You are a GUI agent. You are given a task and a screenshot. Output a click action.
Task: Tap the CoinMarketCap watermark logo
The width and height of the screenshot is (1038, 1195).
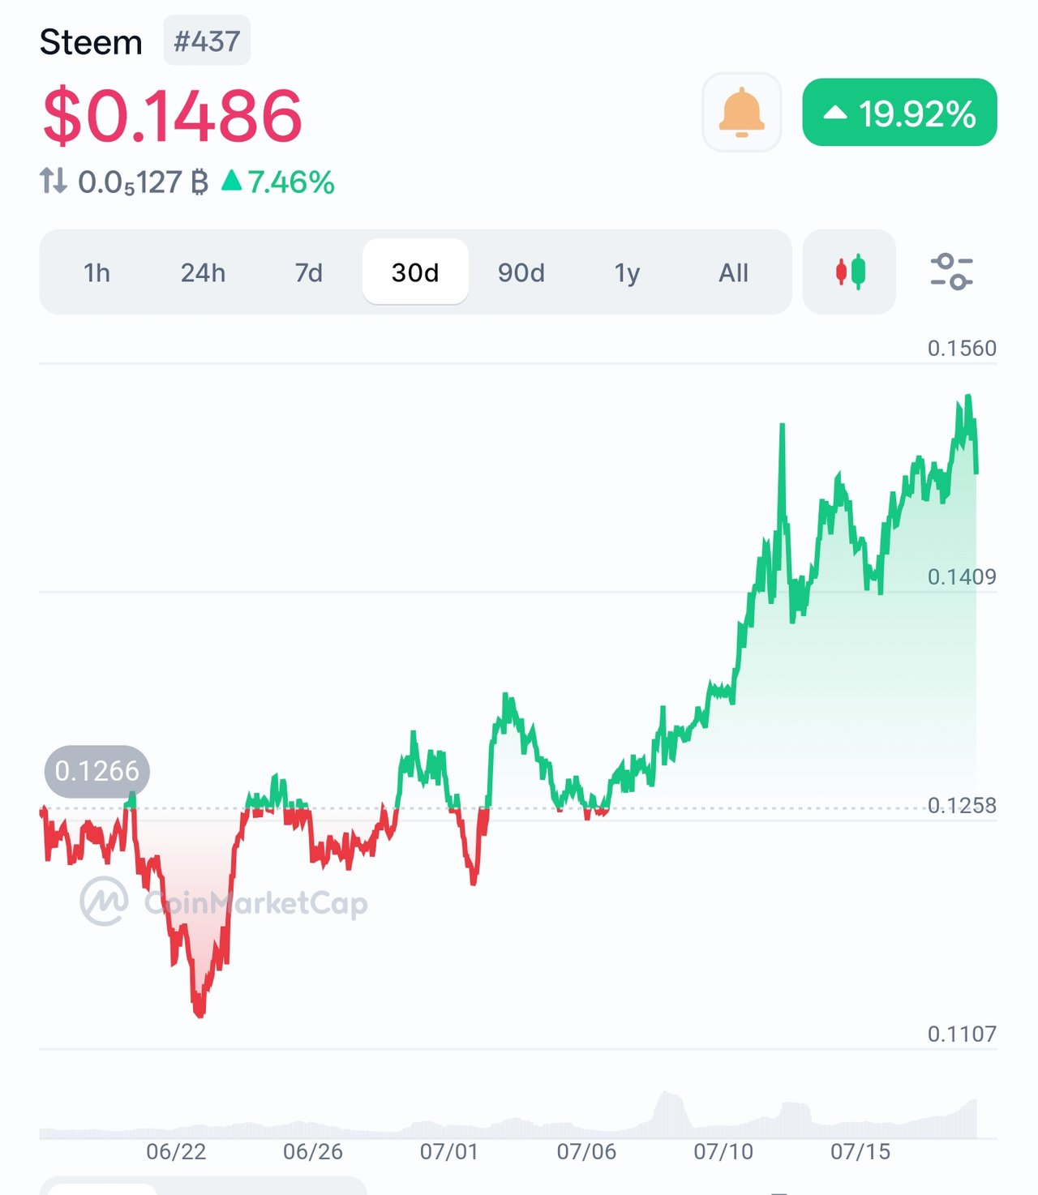[x=224, y=902]
